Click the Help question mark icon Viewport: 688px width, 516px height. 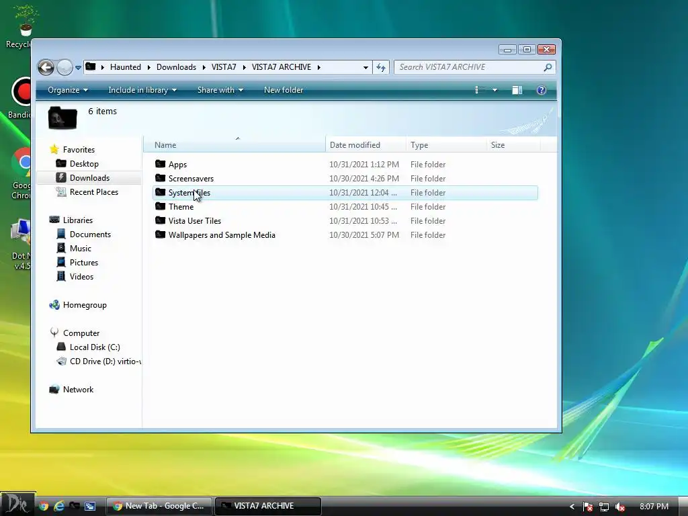542,90
